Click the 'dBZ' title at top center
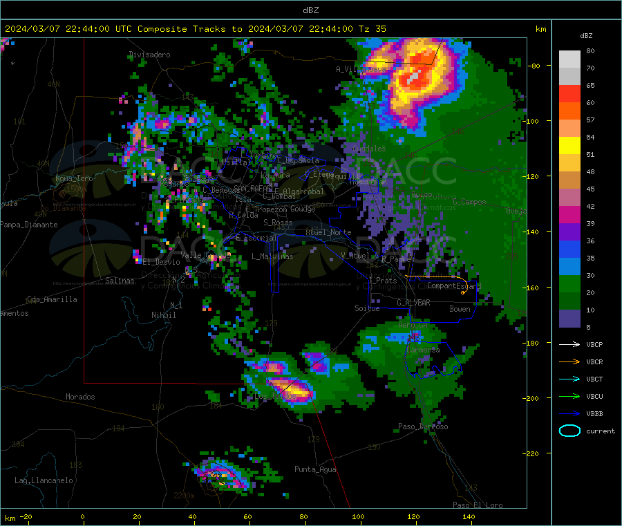This screenshot has height=526, width=622. pyautogui.click(x=310, y=10)
